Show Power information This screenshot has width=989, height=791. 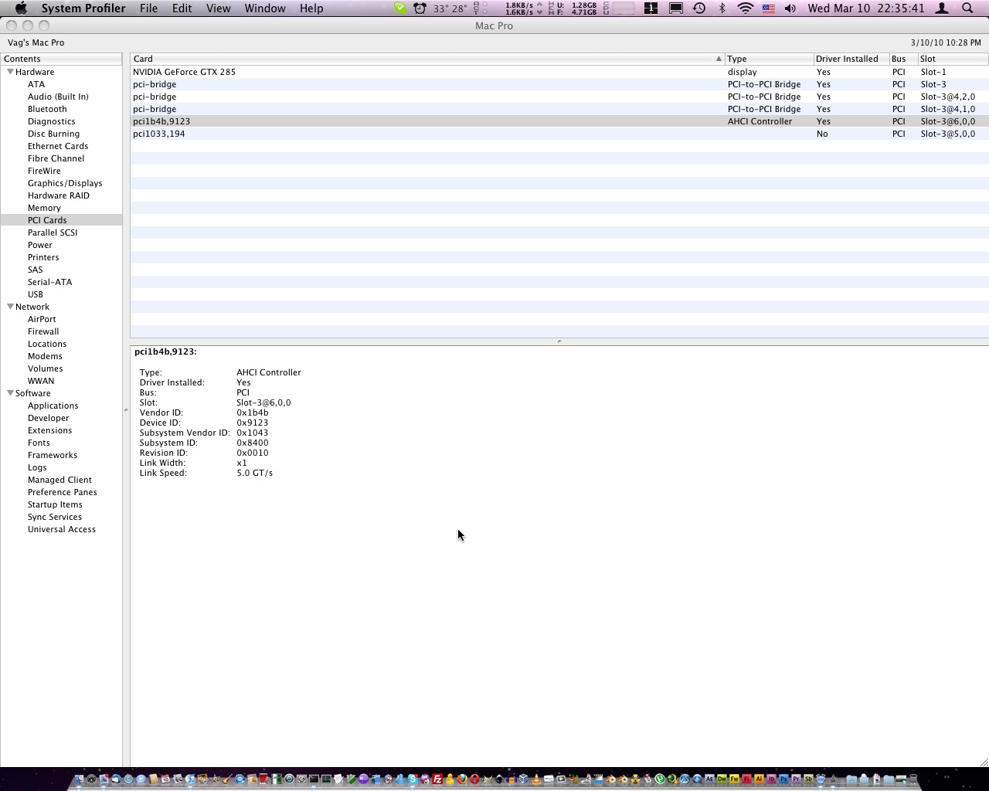tap(40, 245)
